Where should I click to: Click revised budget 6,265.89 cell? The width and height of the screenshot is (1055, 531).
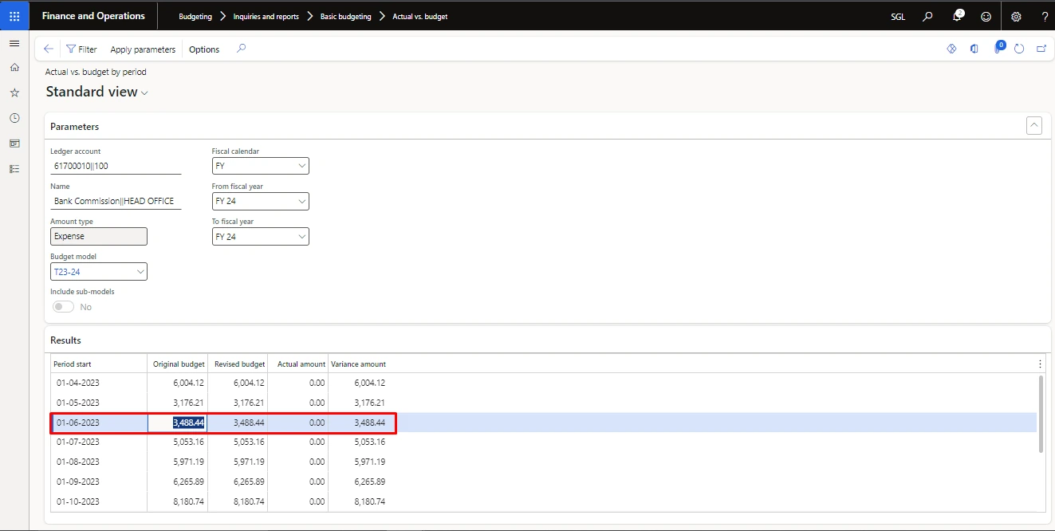(238, 482)
